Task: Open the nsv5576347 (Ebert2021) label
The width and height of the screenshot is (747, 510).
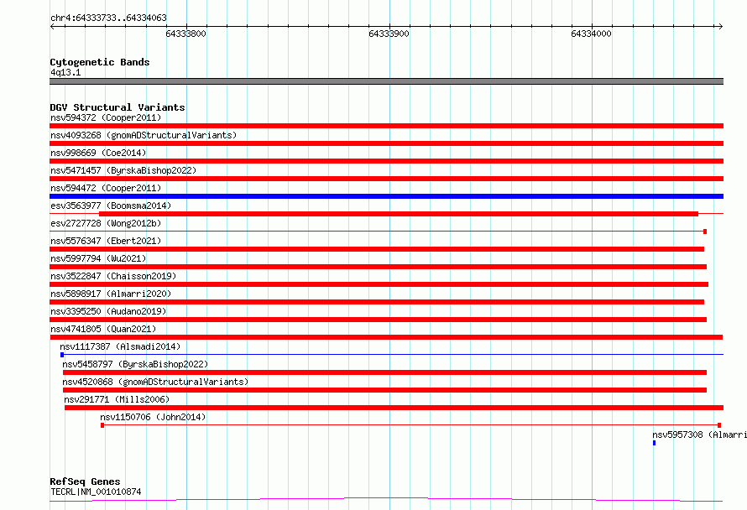Action: [106, 241]
